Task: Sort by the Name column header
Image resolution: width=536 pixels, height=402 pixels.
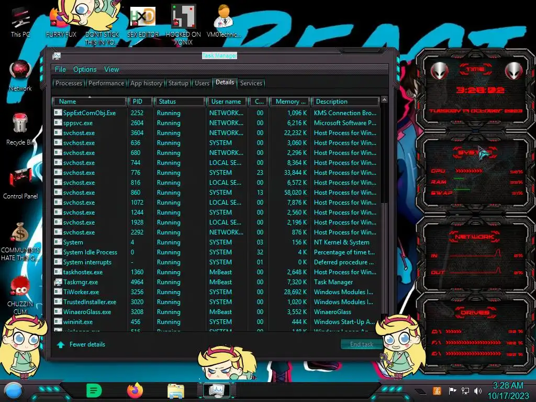Action: (90, 102)
